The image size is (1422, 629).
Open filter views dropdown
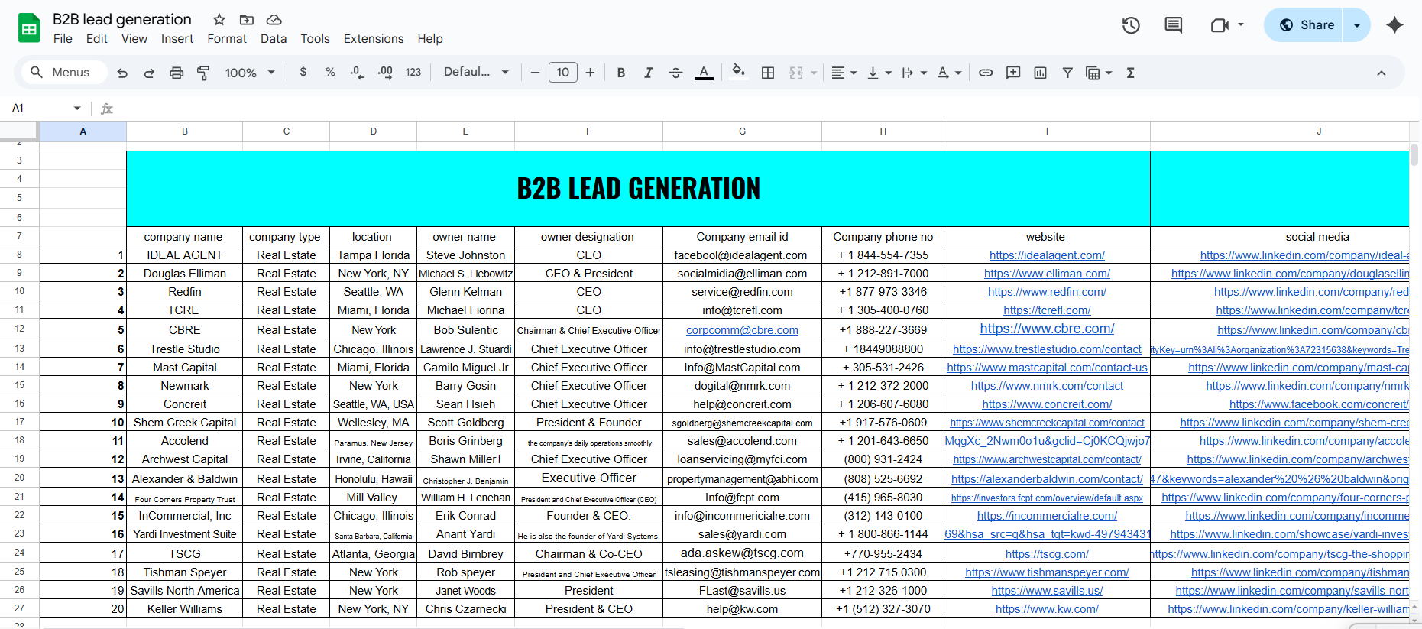1099,73
